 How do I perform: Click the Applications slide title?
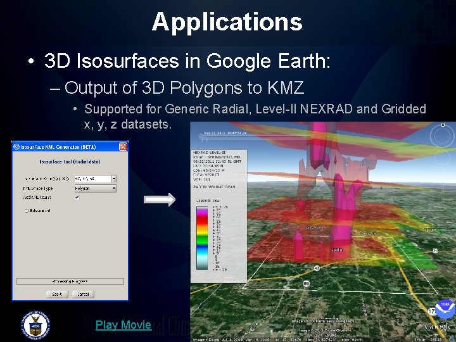click(x=227, y=22)
